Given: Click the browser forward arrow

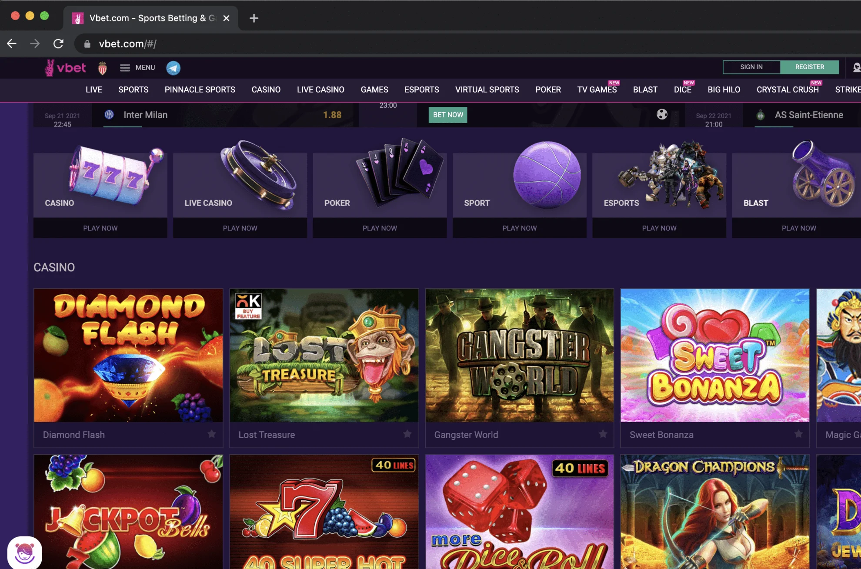Looking at the screenshot, I should pyautogui.click(x=35, y=43).
